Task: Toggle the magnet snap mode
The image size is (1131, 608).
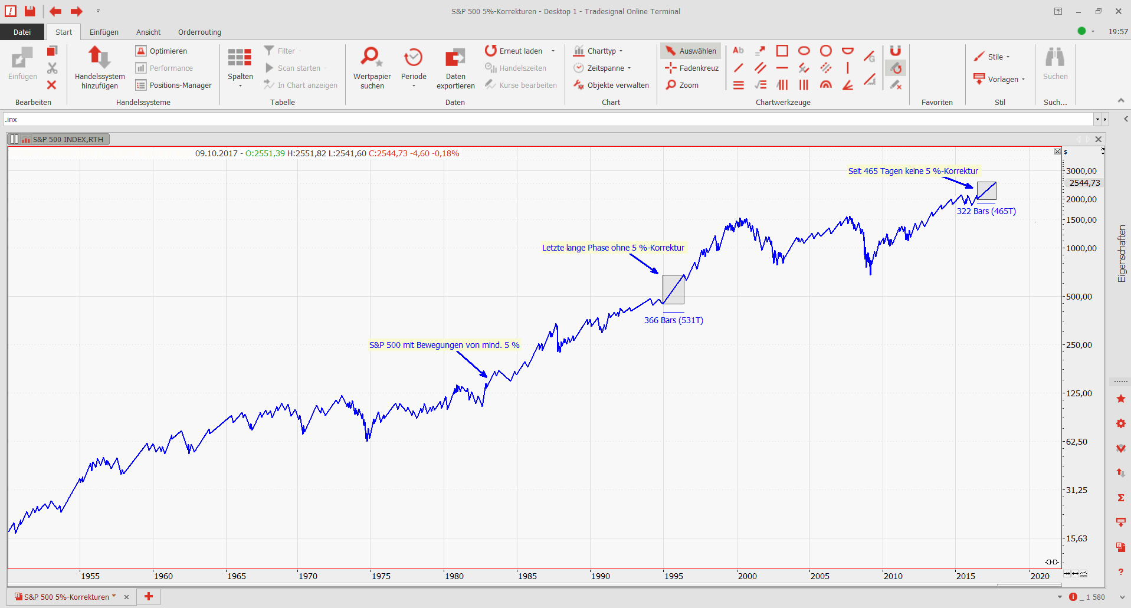Action: click(895, 51)
